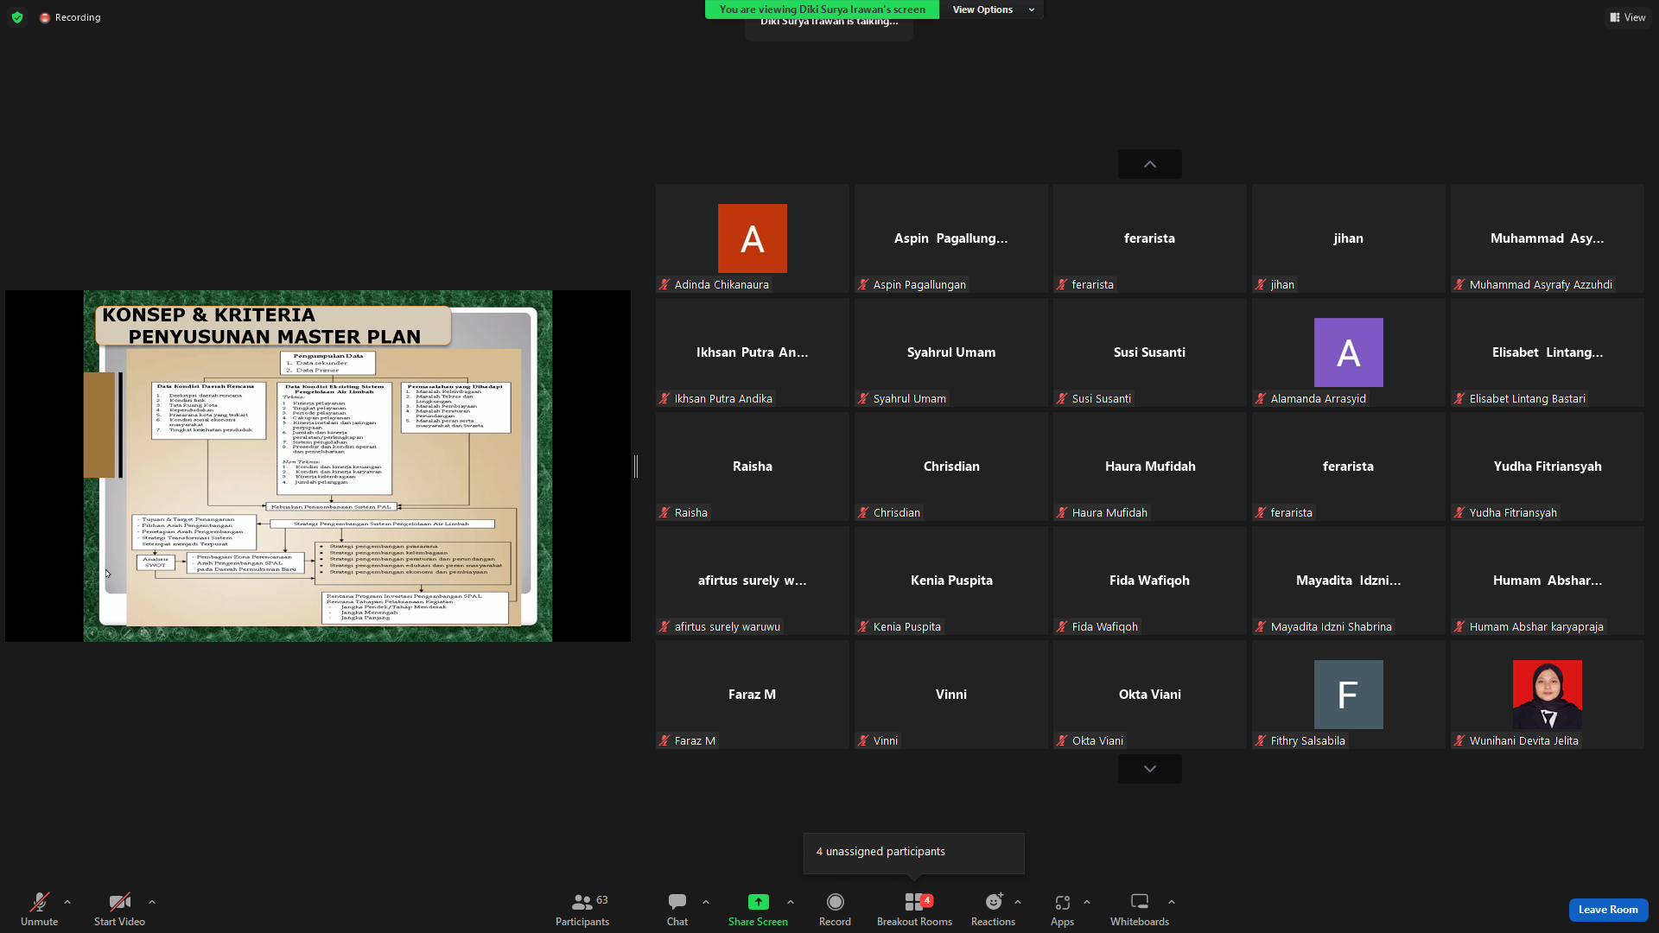Show previous page of participants
1659x933 pixels.
click(x=1149, y=164)
